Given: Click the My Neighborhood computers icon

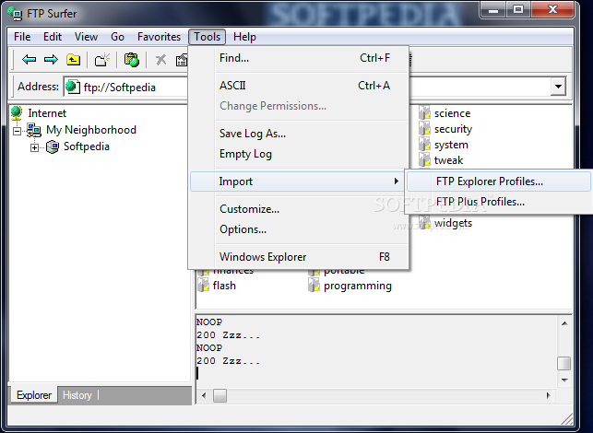Looking at the screenshot, I should [x=33, y=130].
